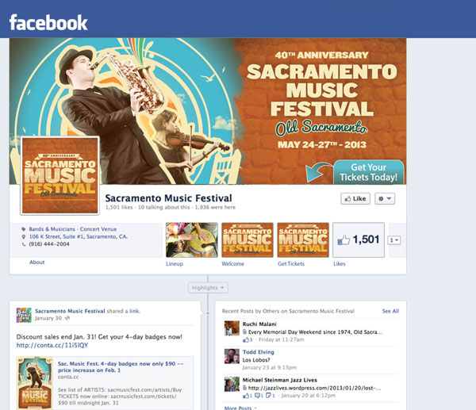The height and width of the screenshot is (410, 476).
Task: Open the Sacramento Music Festival post author link
Action: (70, 311)
